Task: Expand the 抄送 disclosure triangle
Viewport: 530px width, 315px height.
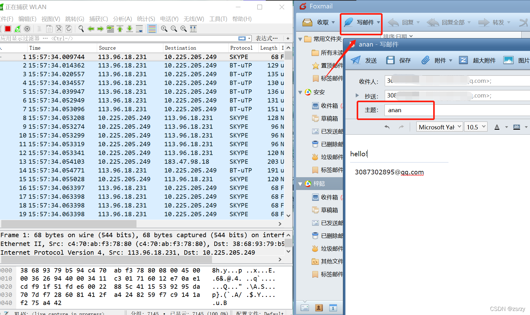Action: click(x=357, y=95)
